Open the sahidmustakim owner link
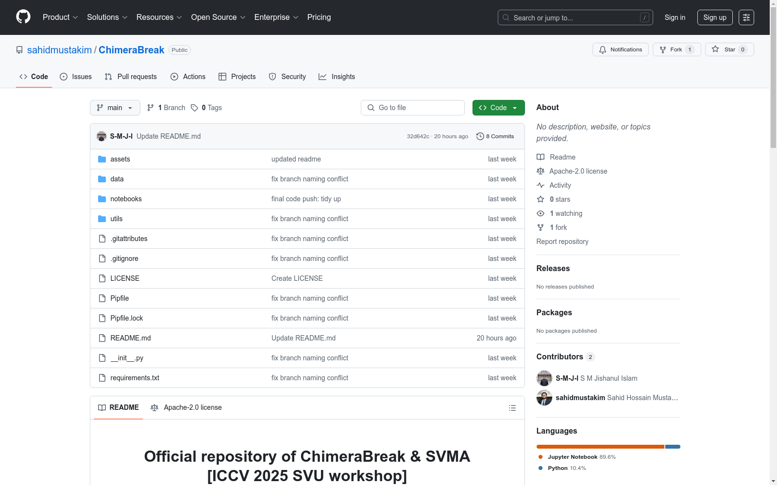 click(59, 50)
